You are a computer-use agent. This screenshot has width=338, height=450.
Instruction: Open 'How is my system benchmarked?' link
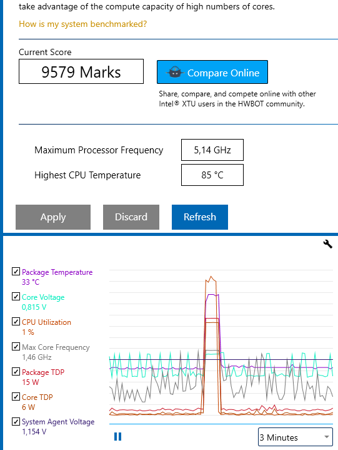click(82, 24)
